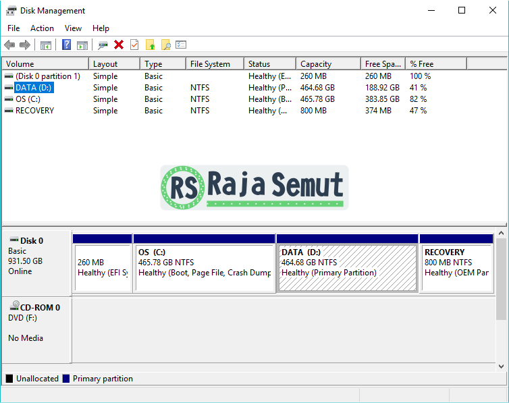Image resolution: width=509 pixels, height=403 pixels.
Task: Open the Help menu
Action: tap(101, 28)
